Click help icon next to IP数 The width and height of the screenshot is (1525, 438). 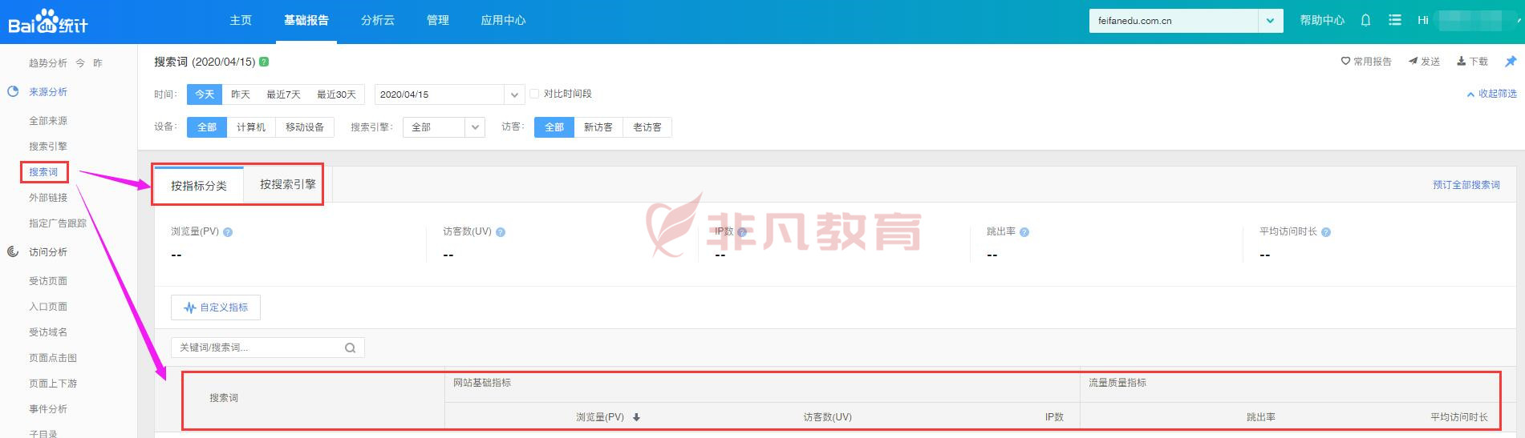click(742, 232)
